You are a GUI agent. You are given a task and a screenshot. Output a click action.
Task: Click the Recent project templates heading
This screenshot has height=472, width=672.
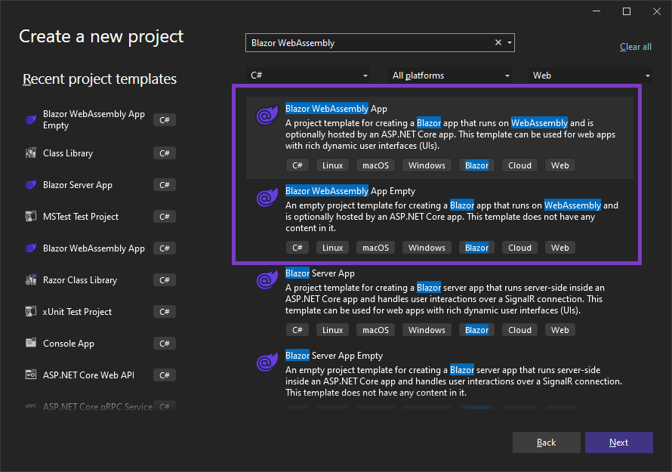click(100, 79)
